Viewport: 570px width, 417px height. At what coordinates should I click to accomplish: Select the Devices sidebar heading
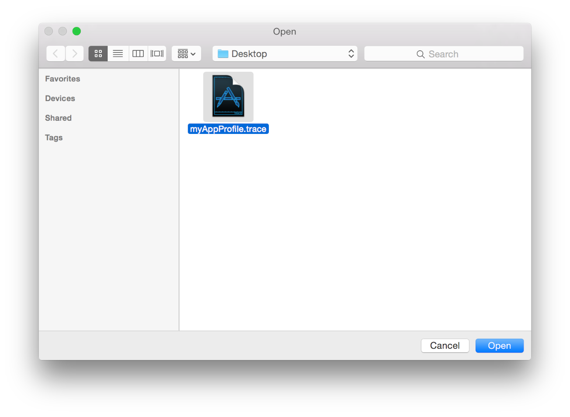[60, 98]
